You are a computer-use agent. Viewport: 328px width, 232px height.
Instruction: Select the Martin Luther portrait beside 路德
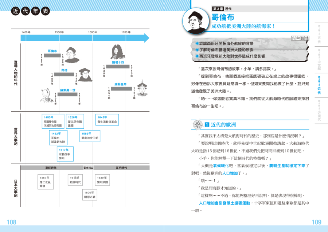pyautogui.click(x=85, y=75)
